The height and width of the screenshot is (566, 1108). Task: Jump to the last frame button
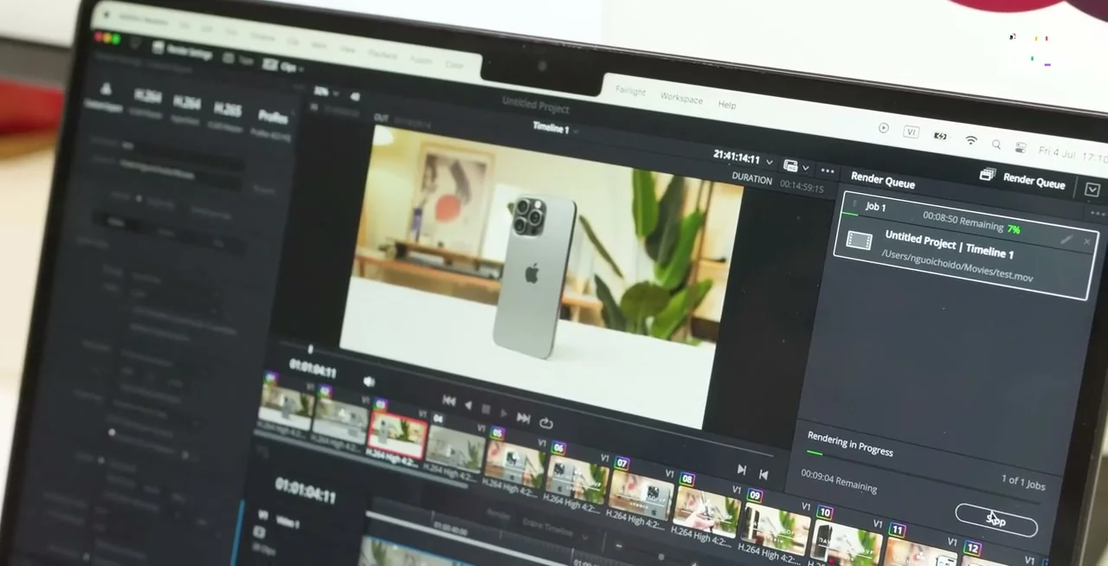[523, 417]
